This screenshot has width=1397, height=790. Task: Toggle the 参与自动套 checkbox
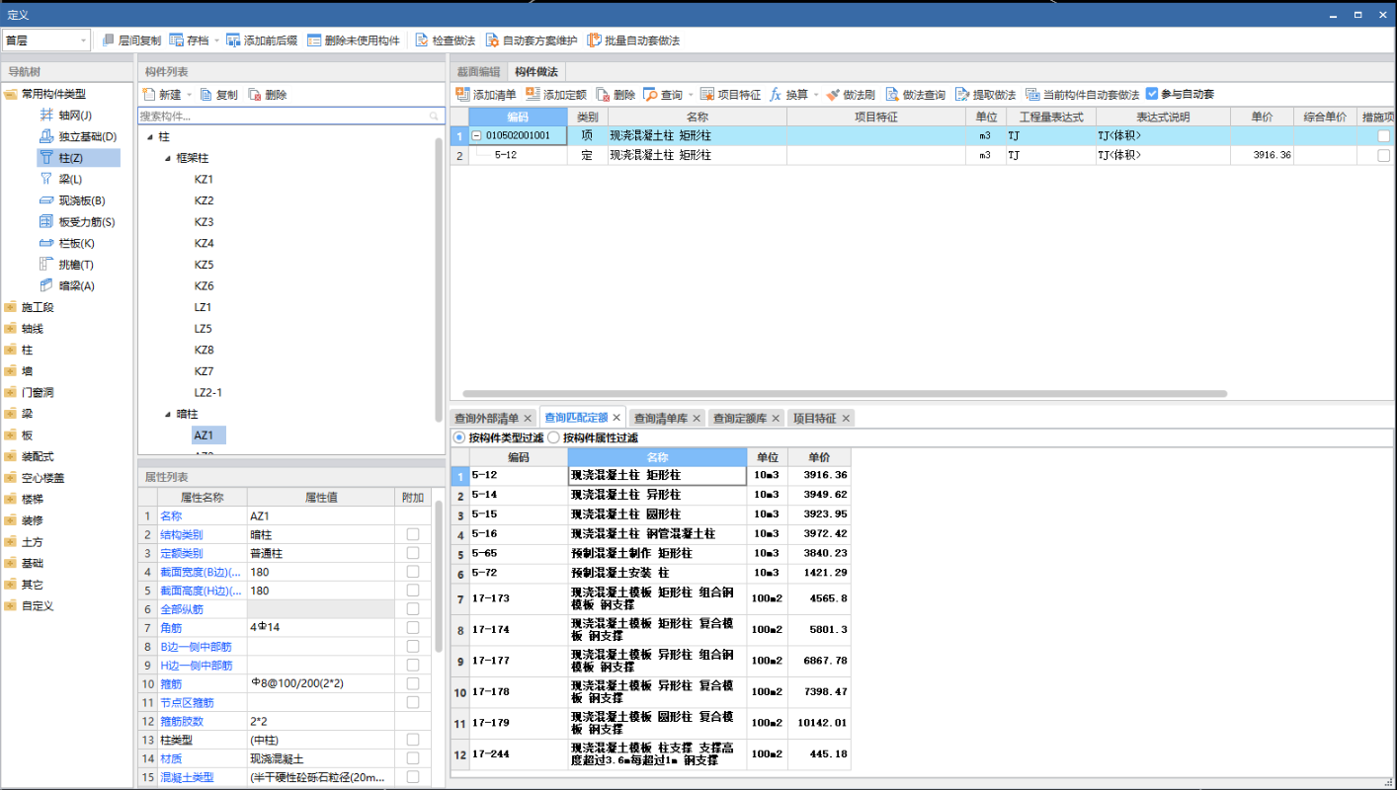pos(1152,95)
